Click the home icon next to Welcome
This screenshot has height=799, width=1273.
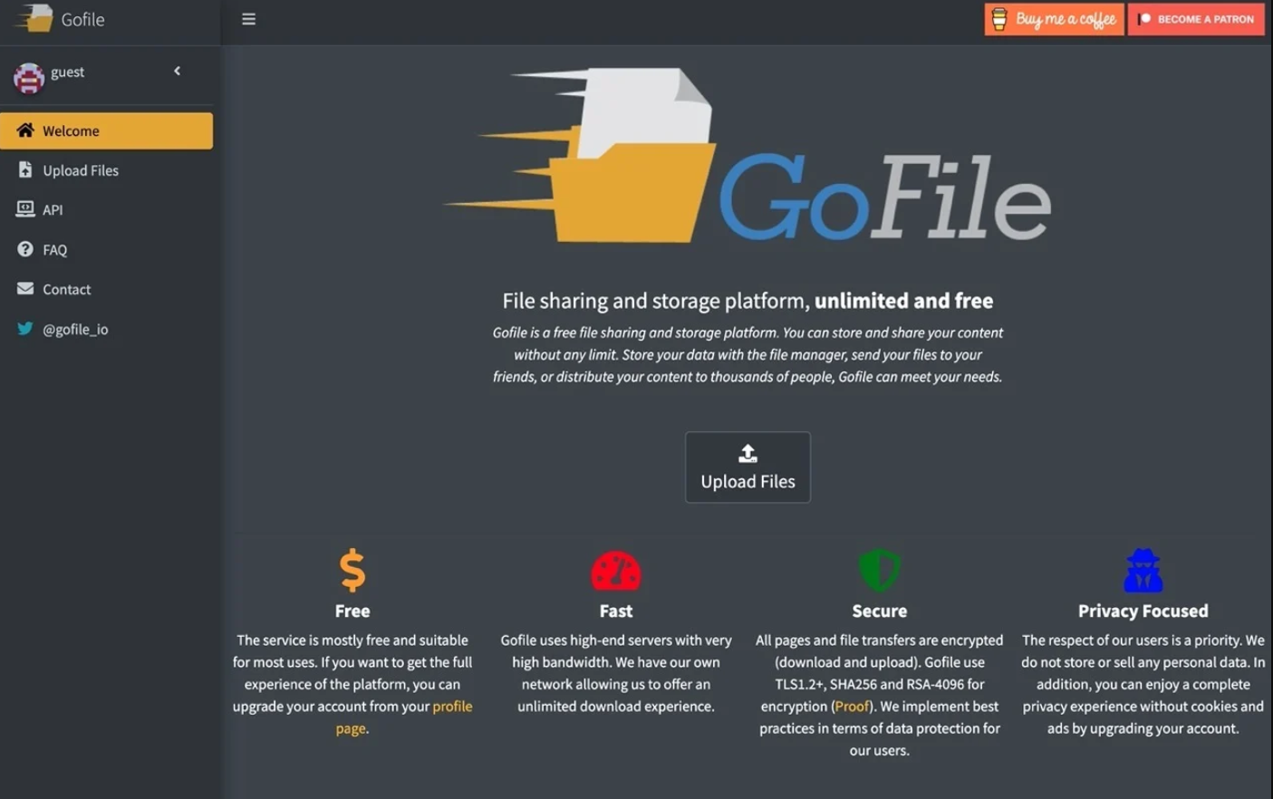pos(25,130)
